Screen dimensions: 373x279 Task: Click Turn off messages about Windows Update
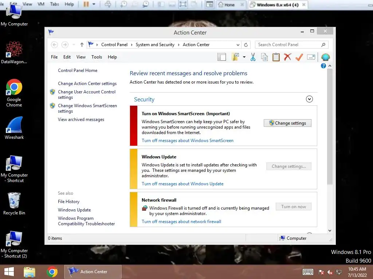click(x=182, y=183)
